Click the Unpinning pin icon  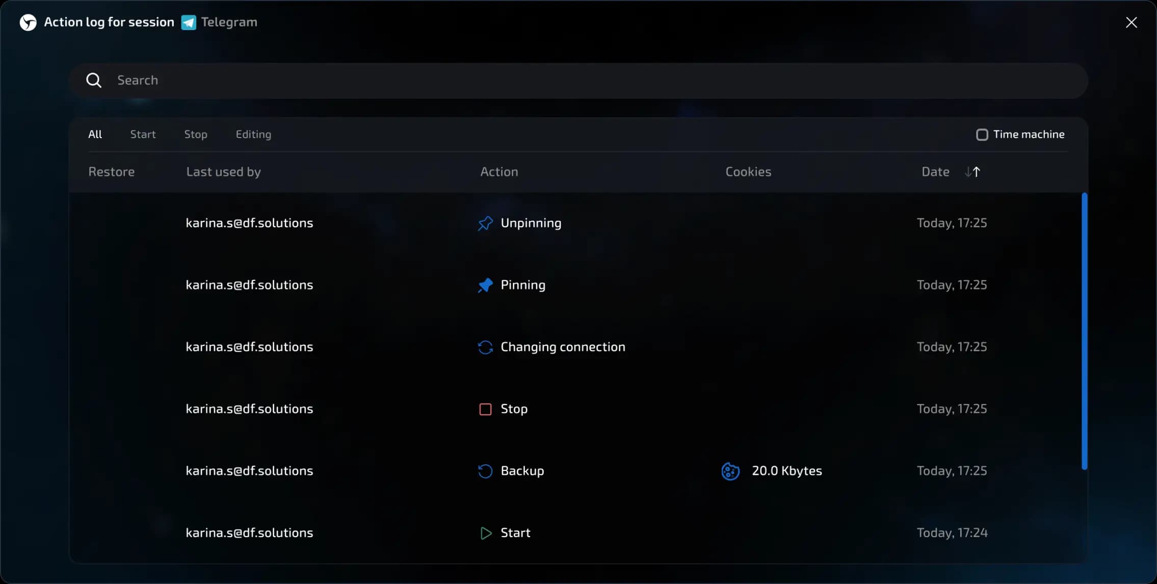(485, 223)
